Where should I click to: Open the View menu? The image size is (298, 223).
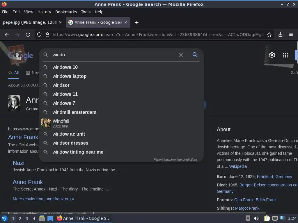29,12
